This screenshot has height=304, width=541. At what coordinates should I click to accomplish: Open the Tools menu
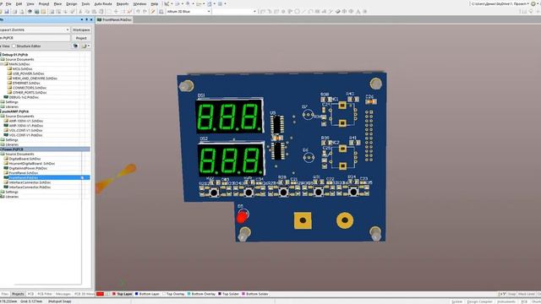click(85, 3)
